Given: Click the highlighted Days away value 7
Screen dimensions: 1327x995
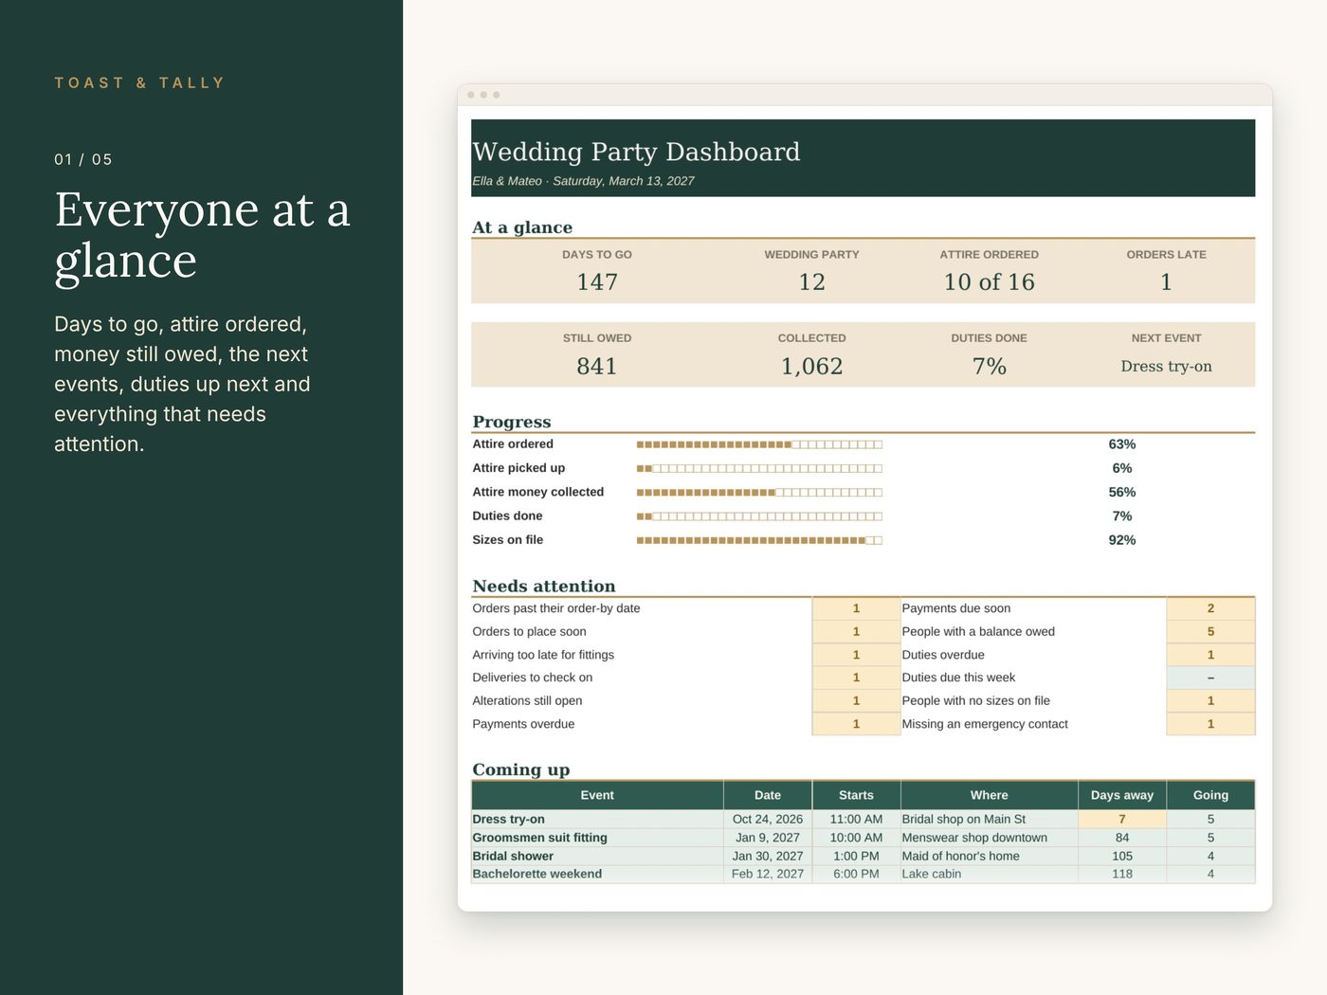Looking at the screenshot, I should click(x=1122, y=820).
